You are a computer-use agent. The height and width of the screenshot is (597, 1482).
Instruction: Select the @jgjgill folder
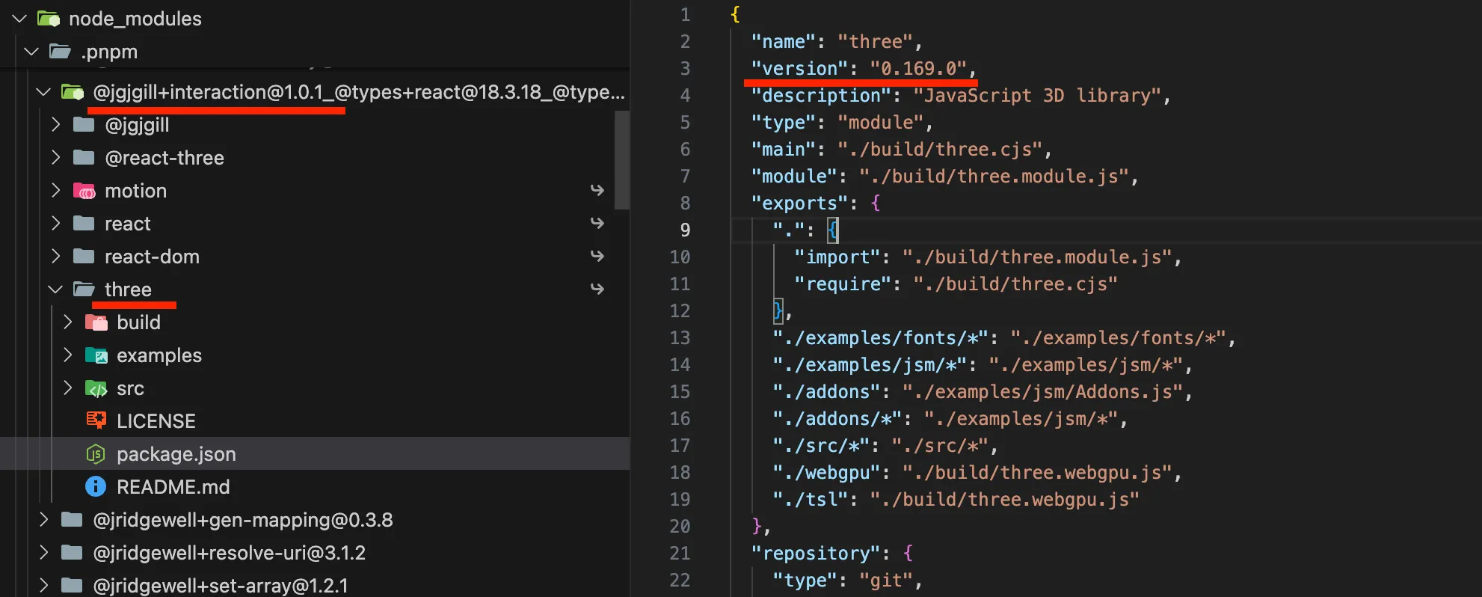point(137,125)
